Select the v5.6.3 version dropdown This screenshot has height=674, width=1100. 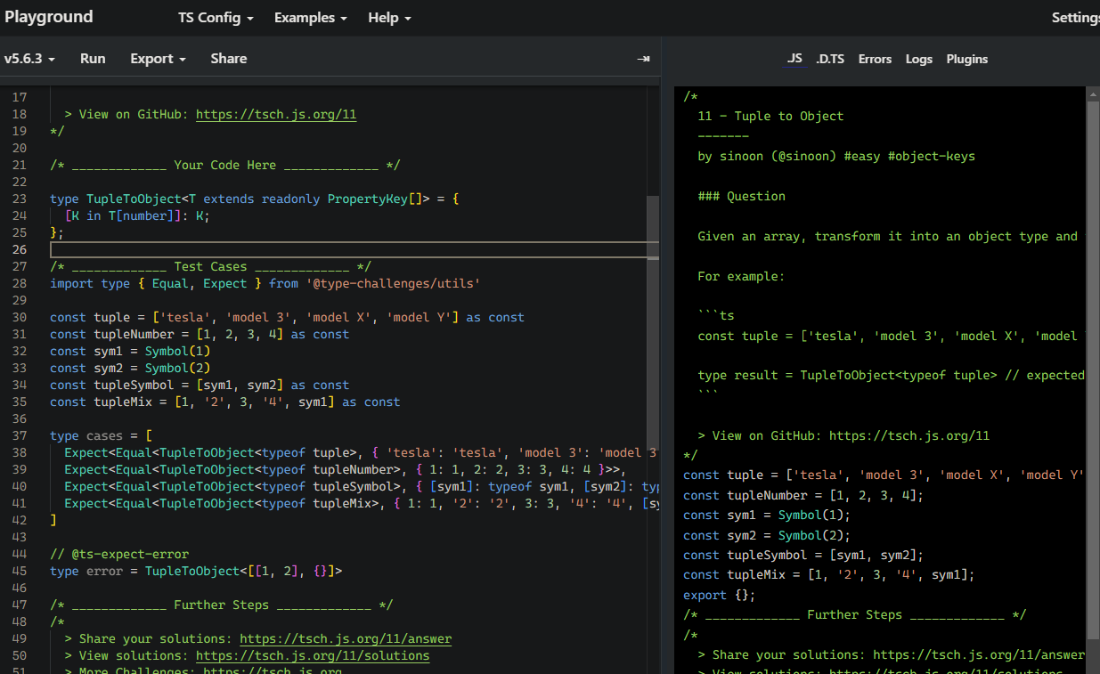click(29, 59)
